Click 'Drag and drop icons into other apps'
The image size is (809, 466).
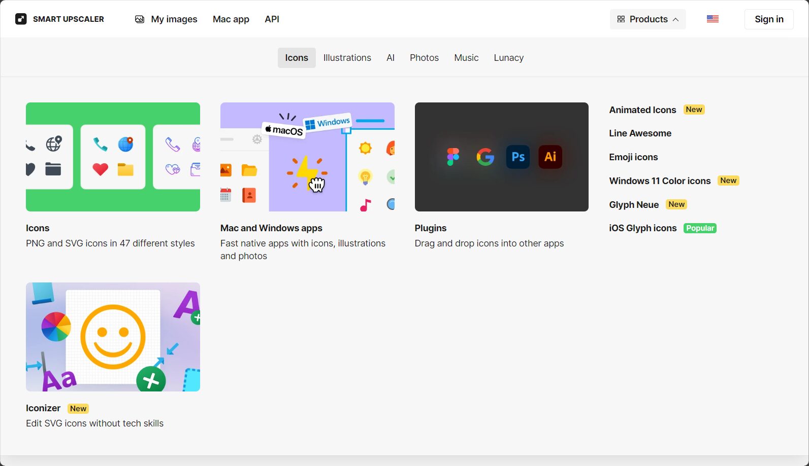(x=489, y=243)
